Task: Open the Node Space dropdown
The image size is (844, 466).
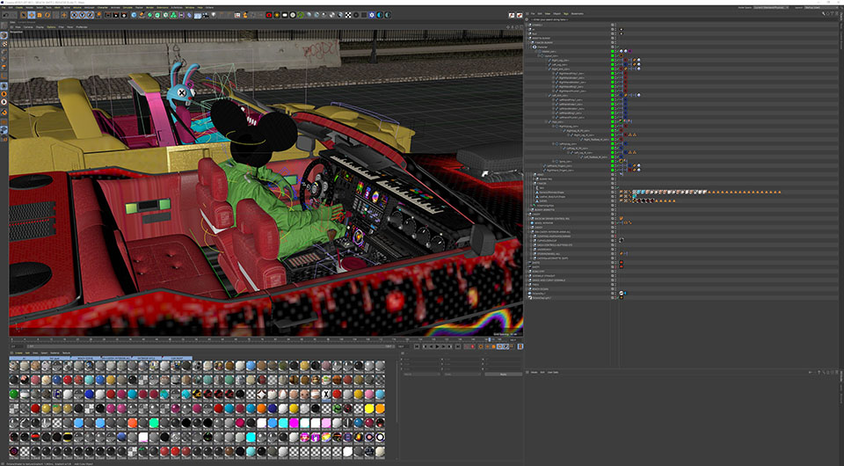Action: (x=771, y=8)
